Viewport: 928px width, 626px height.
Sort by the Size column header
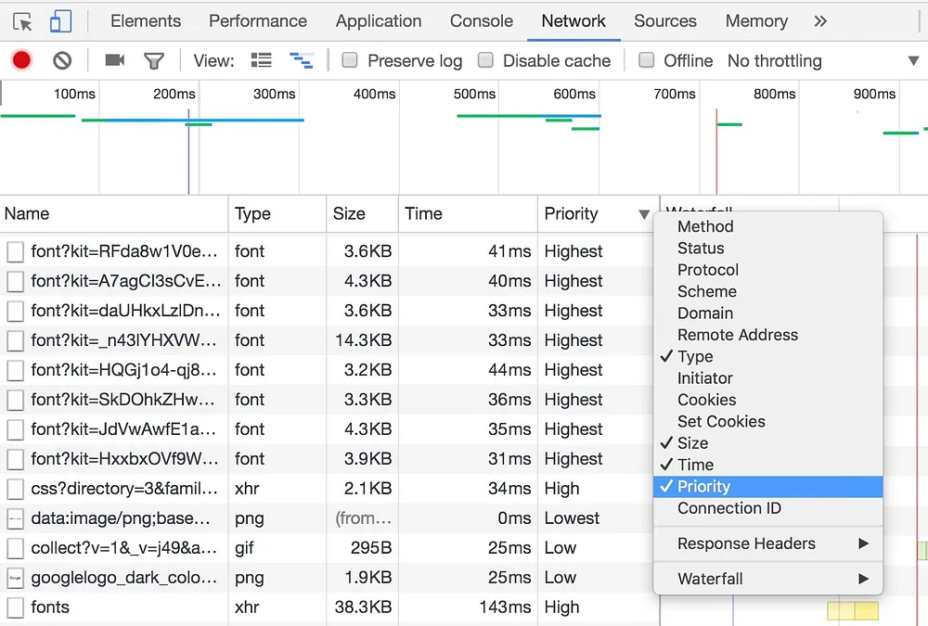click(350, 214)
